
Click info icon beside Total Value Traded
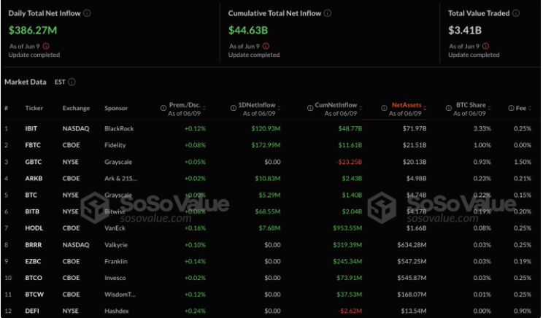[516, 13]
